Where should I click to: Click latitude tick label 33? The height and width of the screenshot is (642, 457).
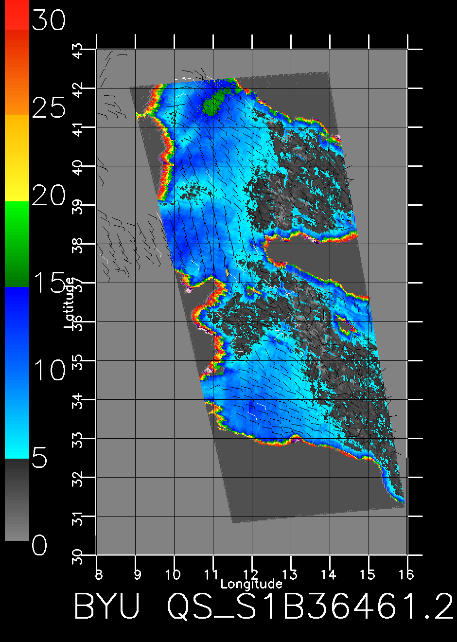[x=77, y=440]
